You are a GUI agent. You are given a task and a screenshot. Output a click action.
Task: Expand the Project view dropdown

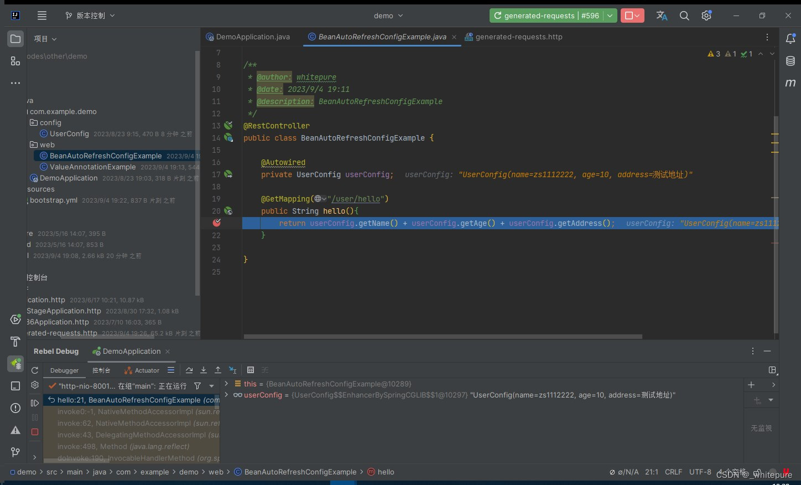coord(45,39)
